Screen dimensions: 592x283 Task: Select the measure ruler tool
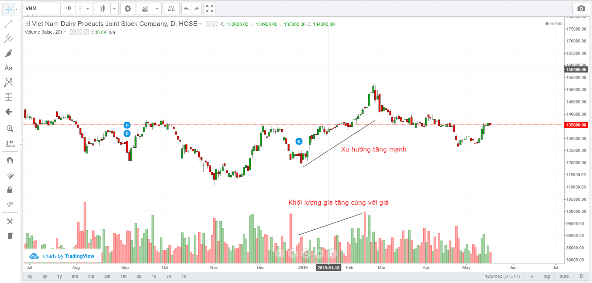(x=10, y=143)
